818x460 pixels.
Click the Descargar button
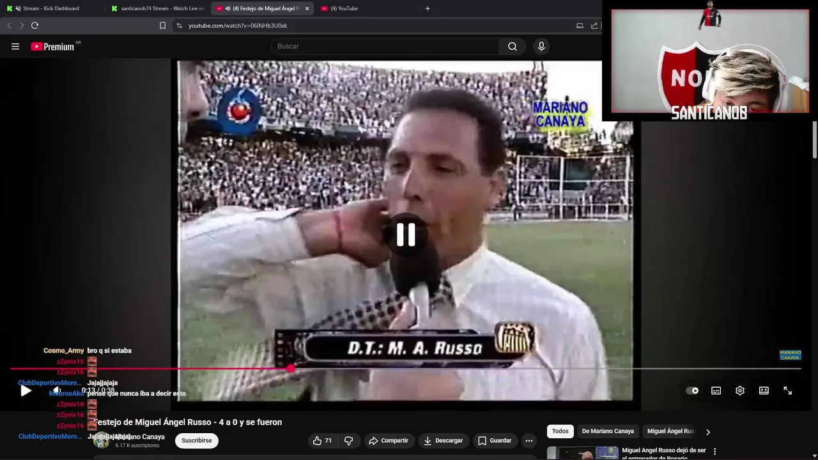442,441
